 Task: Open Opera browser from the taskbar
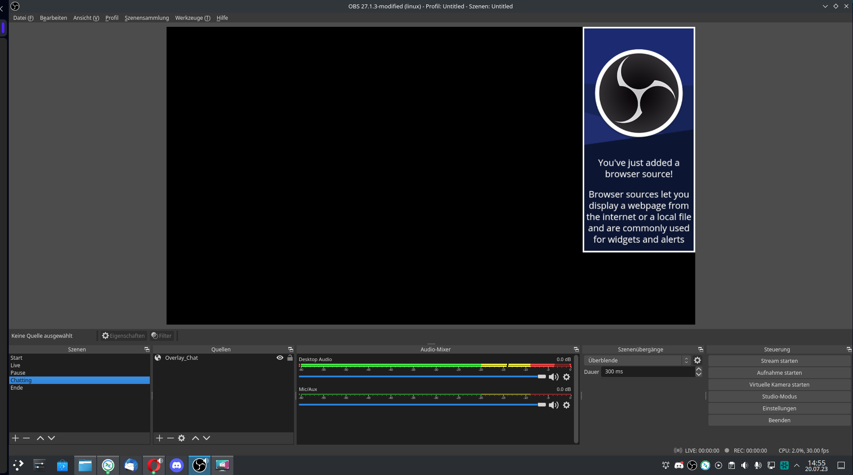click(x=154, y=465)
